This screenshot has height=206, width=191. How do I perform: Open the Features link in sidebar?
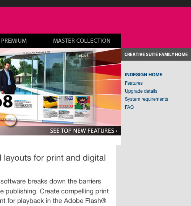134,83
